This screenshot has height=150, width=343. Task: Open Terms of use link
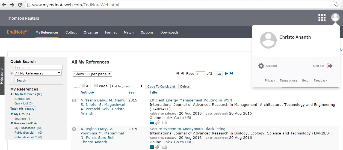pos(288,80)
